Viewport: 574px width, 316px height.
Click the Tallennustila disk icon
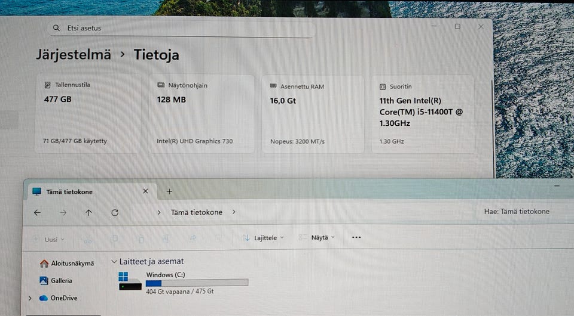[x=48, y=85]
